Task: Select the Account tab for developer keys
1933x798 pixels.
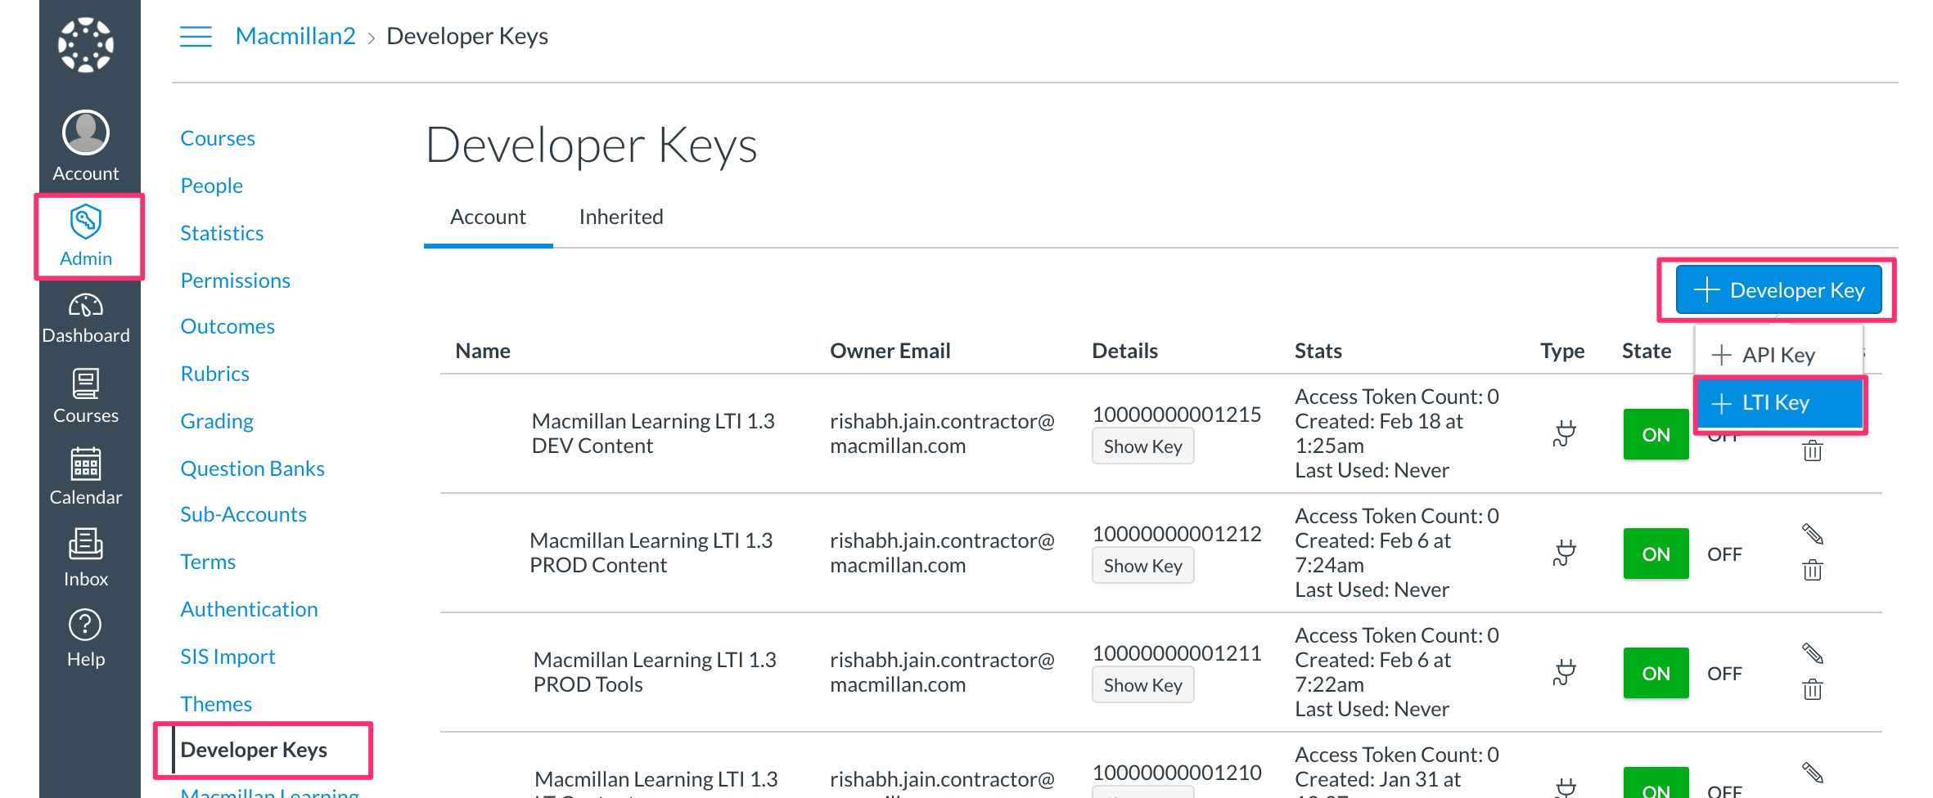Action: coord(488,217)
